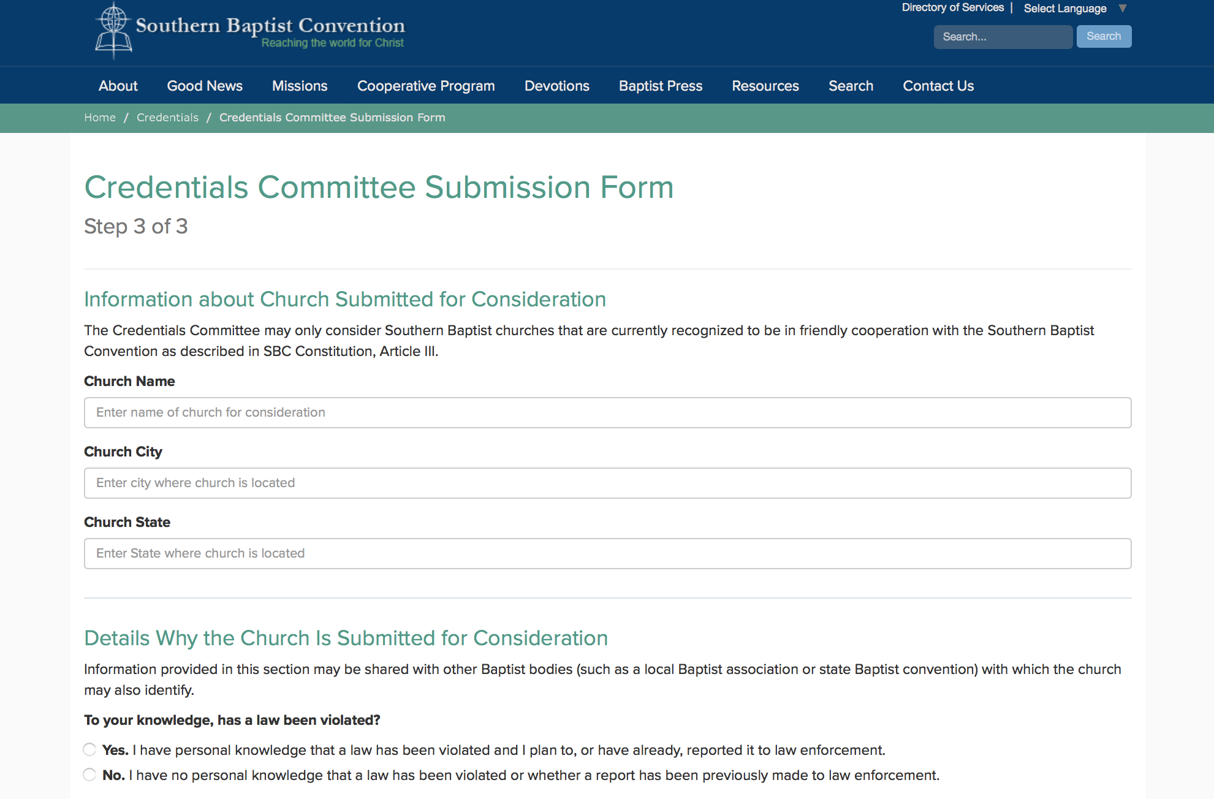Navigate to Cooperative Program
1214x799 pixels.
pyautogui.click(x=425, y=86)
